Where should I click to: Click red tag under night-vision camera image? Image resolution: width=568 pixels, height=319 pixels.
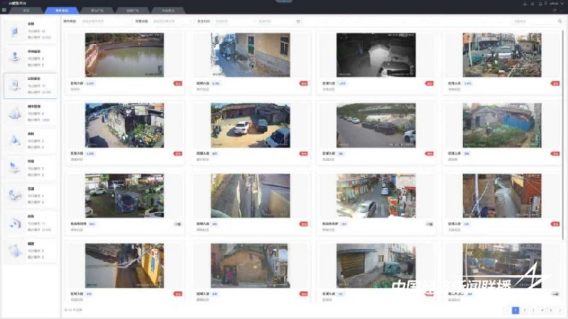[x=429, y=83]
